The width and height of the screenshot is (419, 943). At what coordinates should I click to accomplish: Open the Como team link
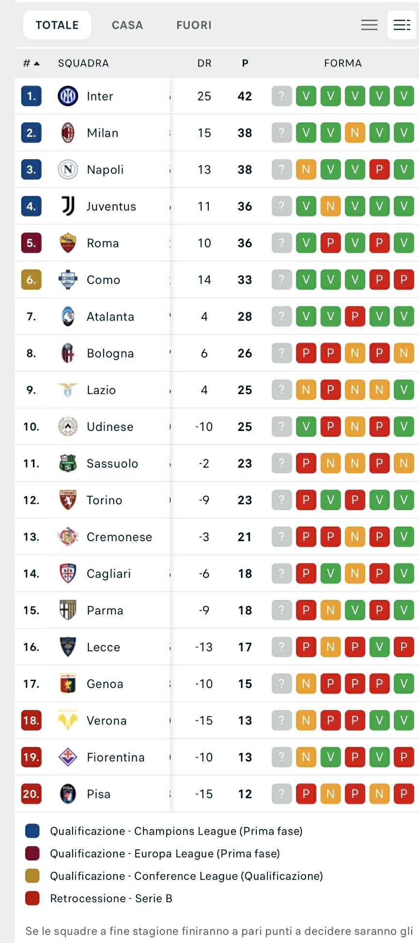103,280
